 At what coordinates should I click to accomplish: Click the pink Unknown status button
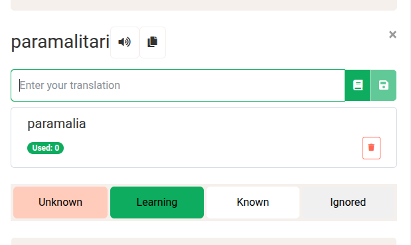[60, 203]
